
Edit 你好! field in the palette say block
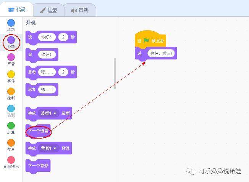pos(47,54)
